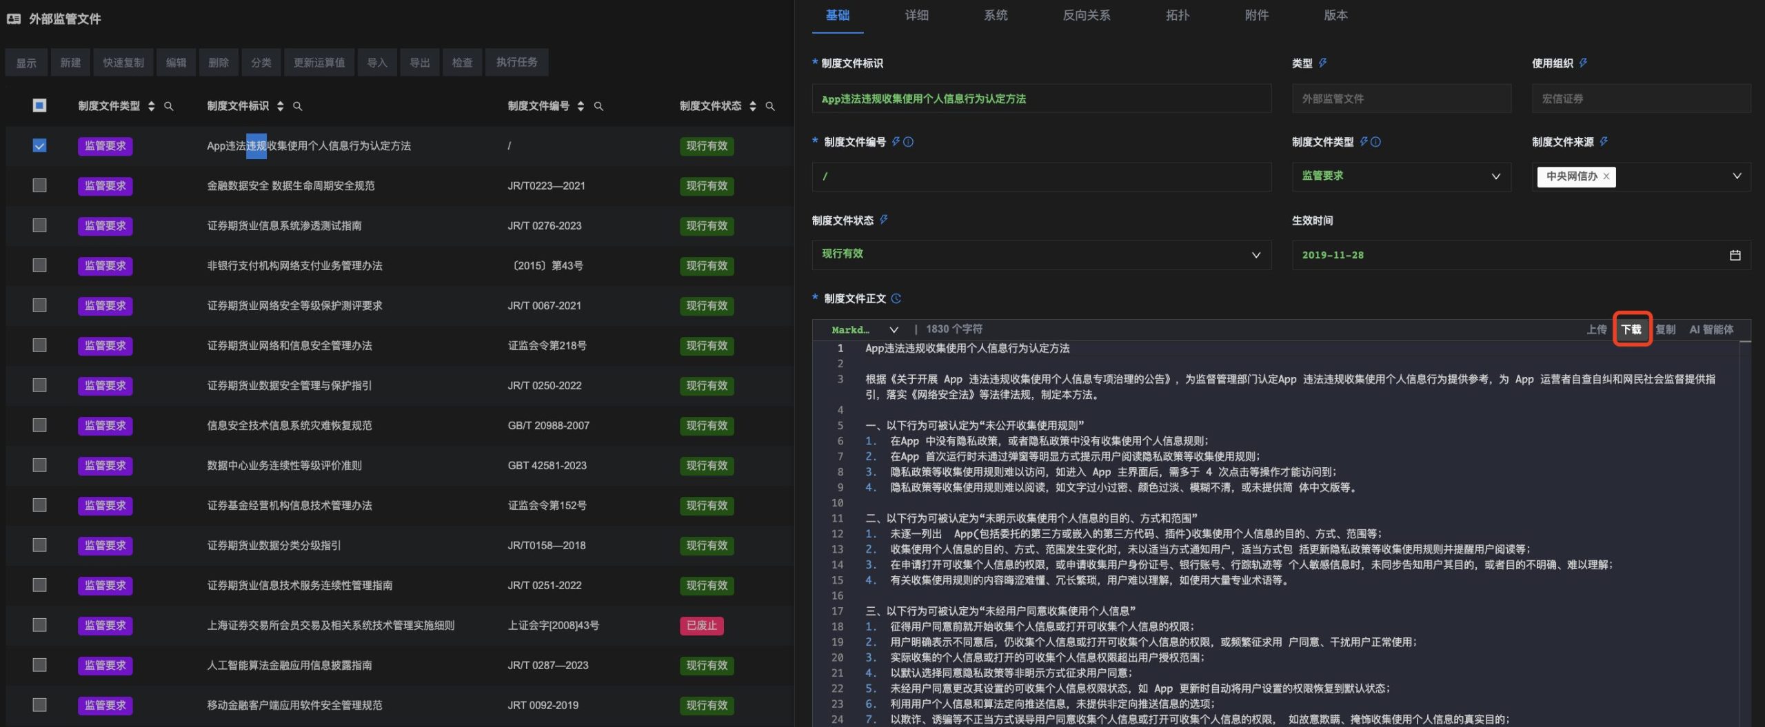Click the lightning icon next to 类型
This screenshot has width=1765, height=727.
(1322, 63)
